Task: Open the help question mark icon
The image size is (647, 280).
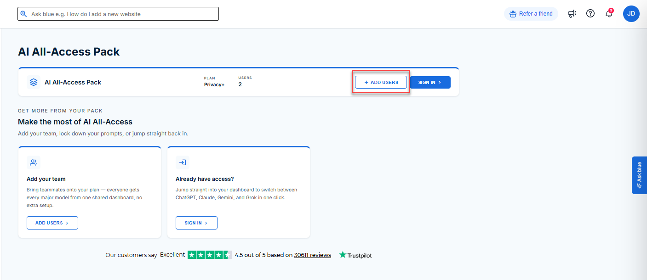Action: 590,14
